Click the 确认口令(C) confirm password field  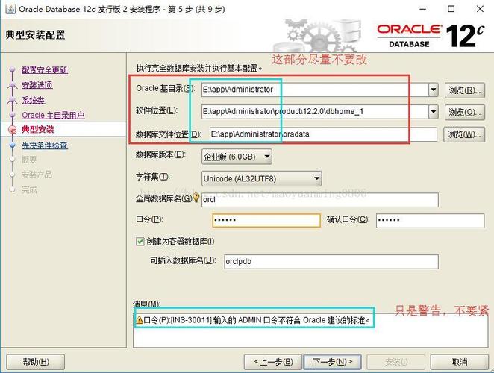(x=430, y=220)
